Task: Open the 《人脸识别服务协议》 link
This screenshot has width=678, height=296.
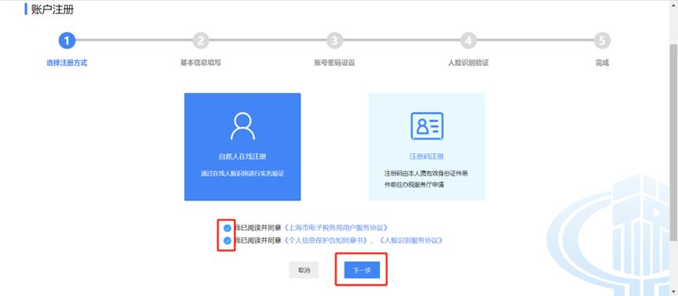Action: (410, 240)
